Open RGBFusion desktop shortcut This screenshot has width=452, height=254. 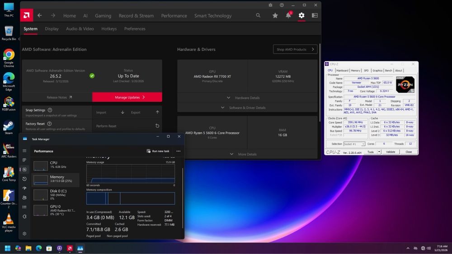tap(9, 104)
